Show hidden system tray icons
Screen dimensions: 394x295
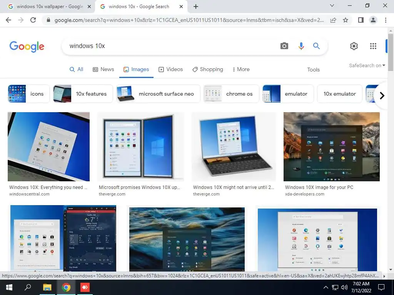(326, 287)
